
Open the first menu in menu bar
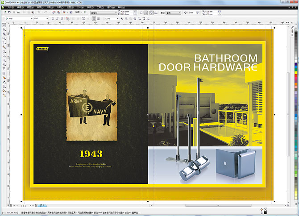pyautogui.click(x=10, y=7)
